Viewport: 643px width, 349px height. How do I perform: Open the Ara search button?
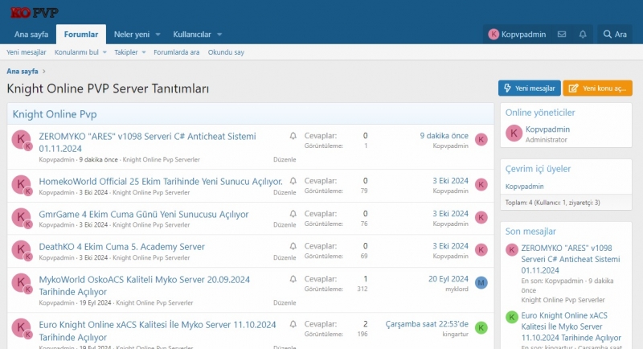tap(615, 35)
